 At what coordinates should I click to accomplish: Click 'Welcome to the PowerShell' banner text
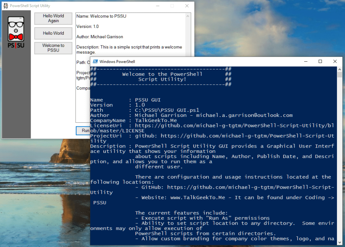162,74
